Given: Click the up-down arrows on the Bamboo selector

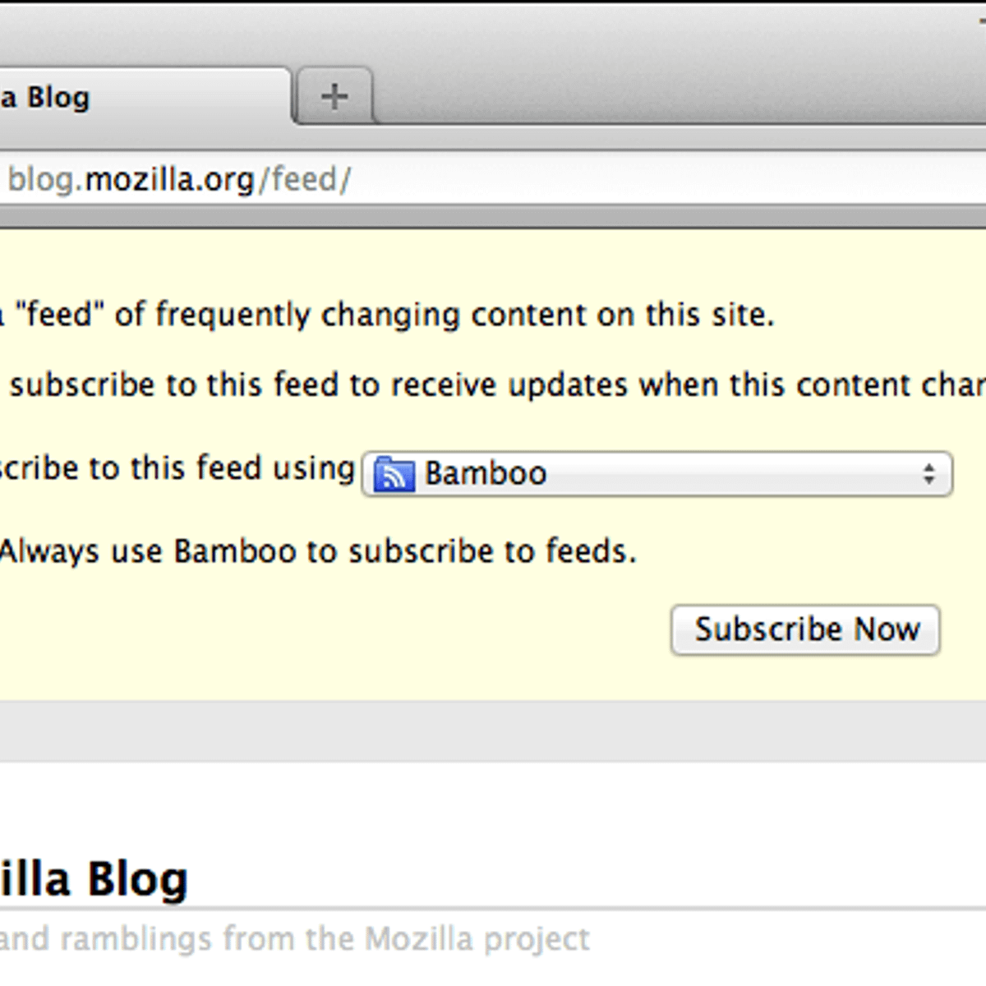Looking at the screenshot, I should 928,474.
